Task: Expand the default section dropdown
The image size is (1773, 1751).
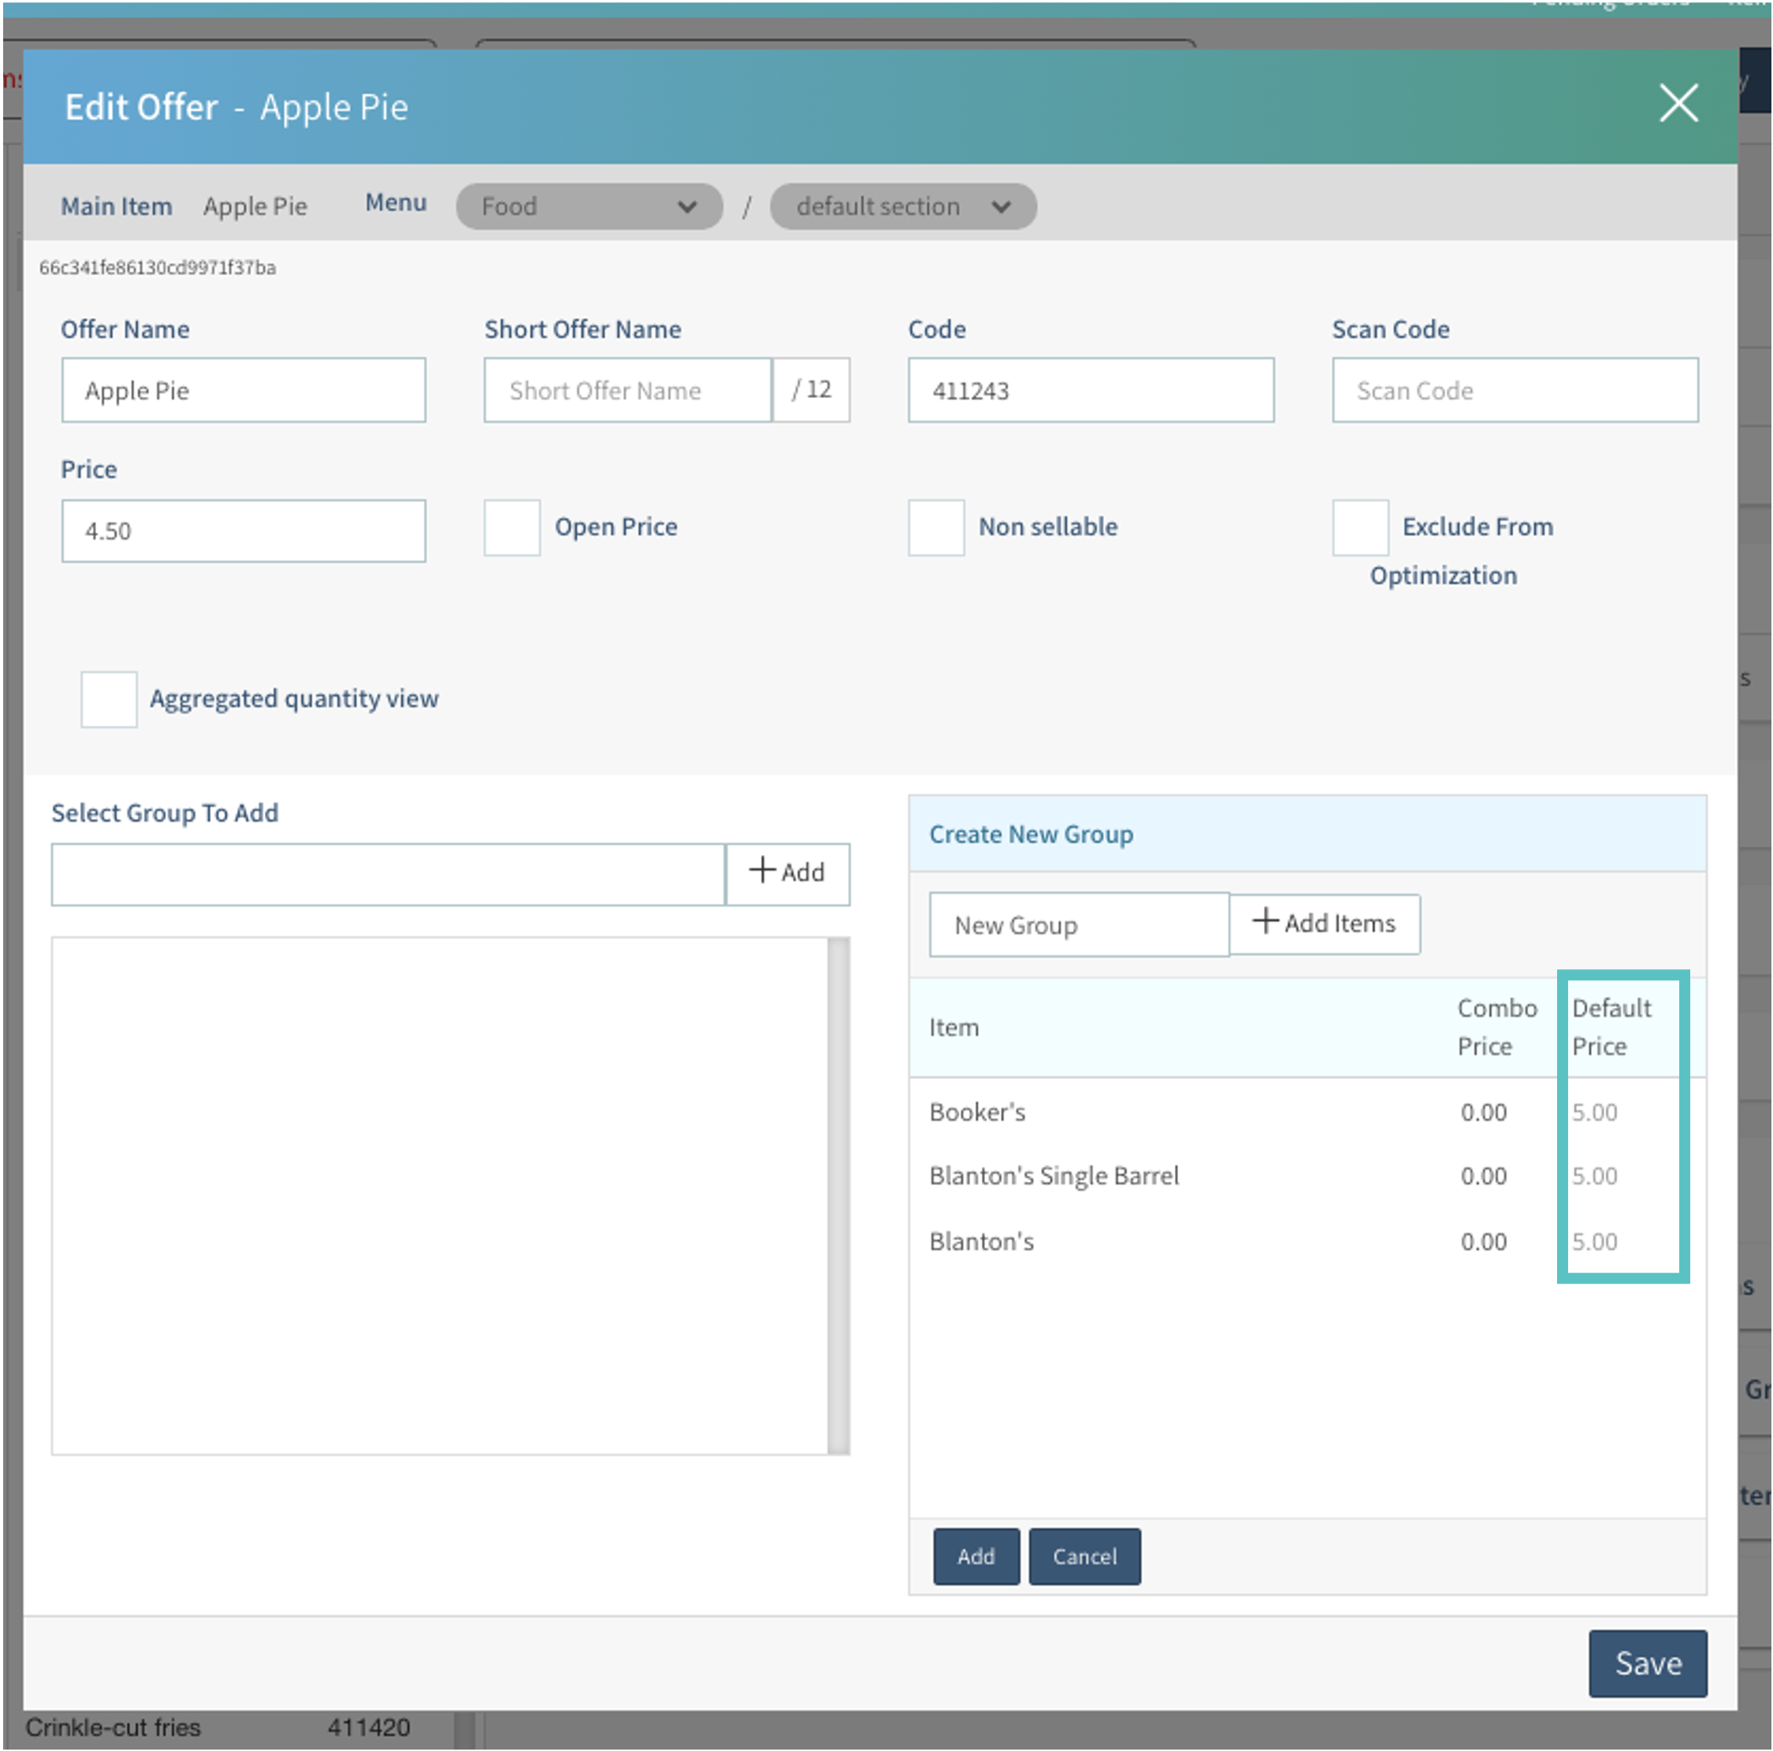Action: [x=902, y=206]
